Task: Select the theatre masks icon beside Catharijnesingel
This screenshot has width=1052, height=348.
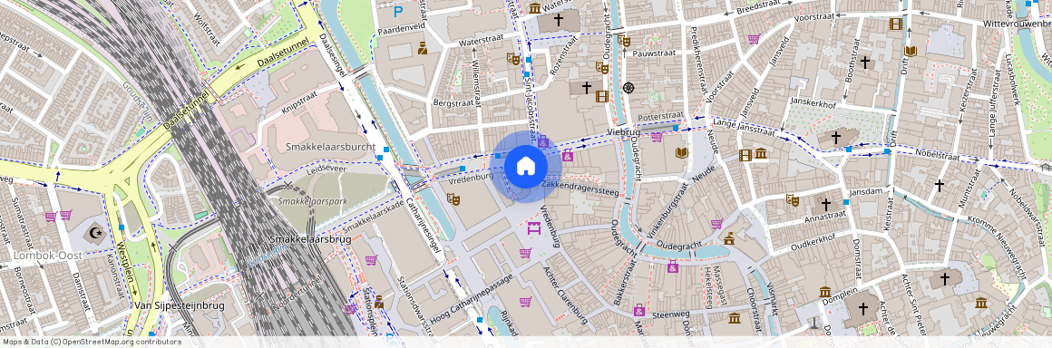Action: click(453, 199)
